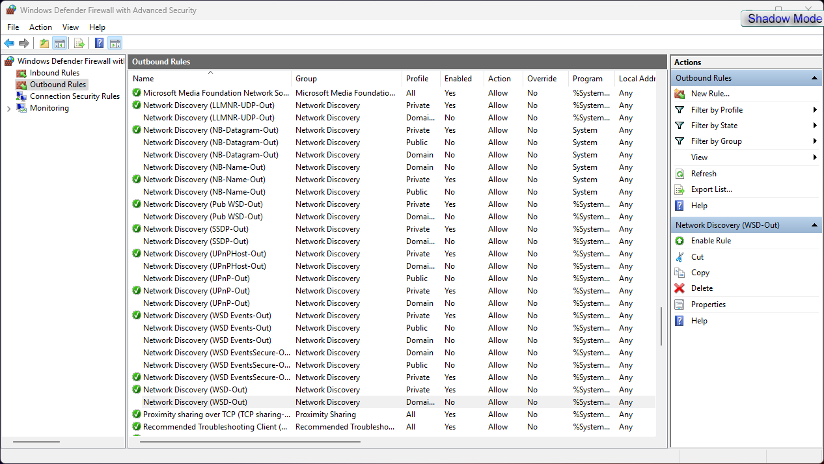Click the blue Help toolbar icon
The width and height of the screenshot is (824, 464).
(100, 44)
